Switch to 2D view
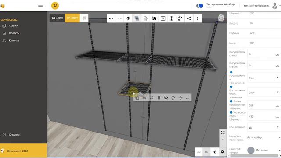This screenshot has width=281, height=158. pyautogui.click(x=199, y=152)
